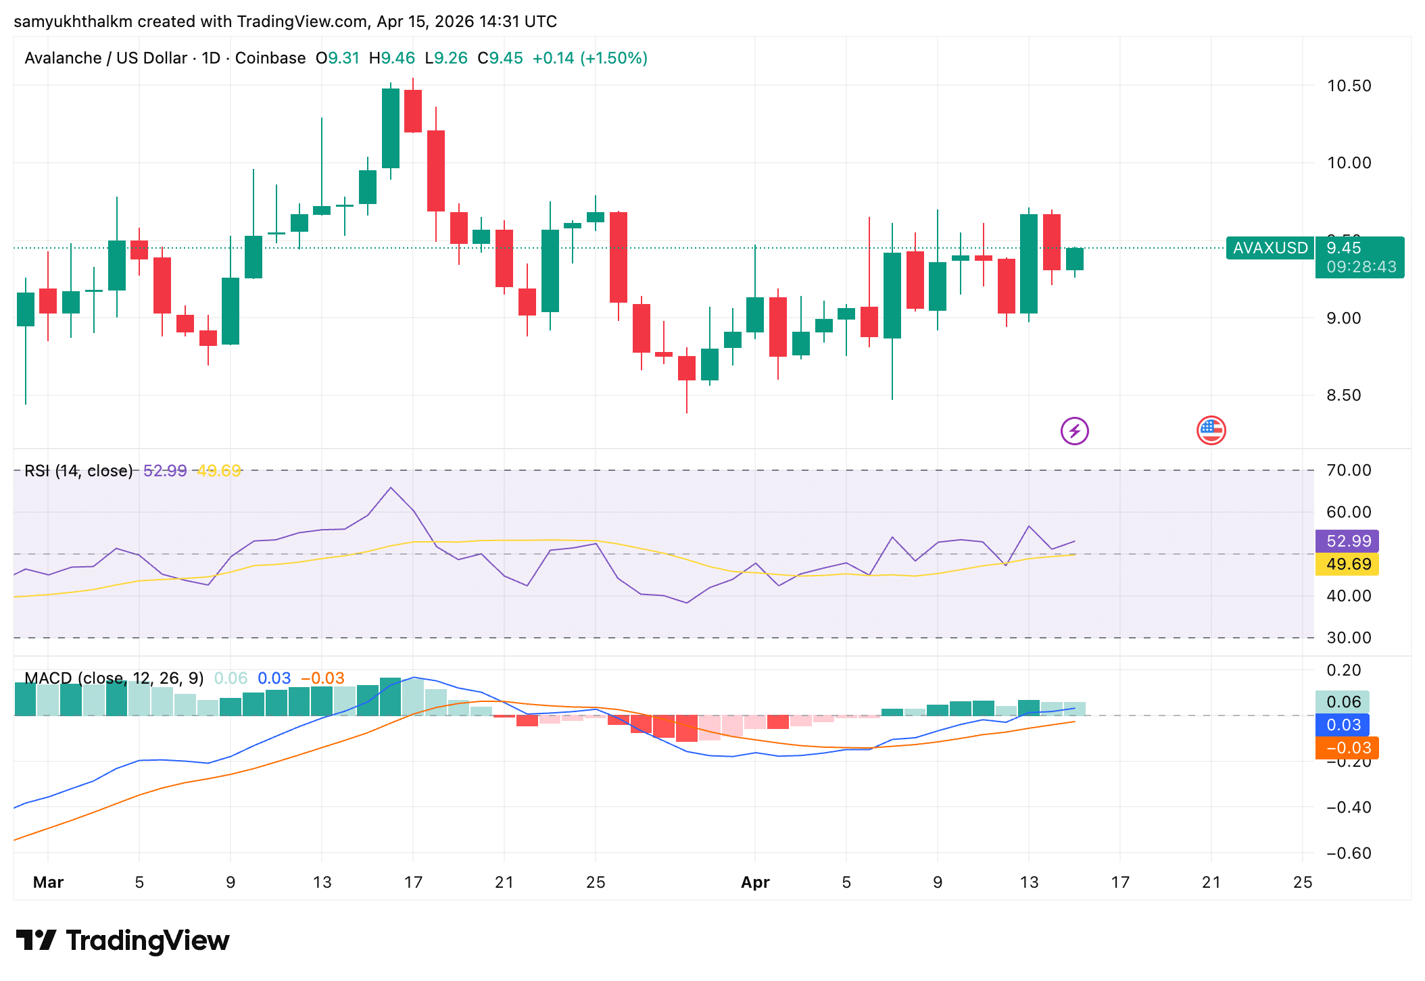
Task: Click the purple lightning bolt event icon
Action: [x=1074, y=430]
